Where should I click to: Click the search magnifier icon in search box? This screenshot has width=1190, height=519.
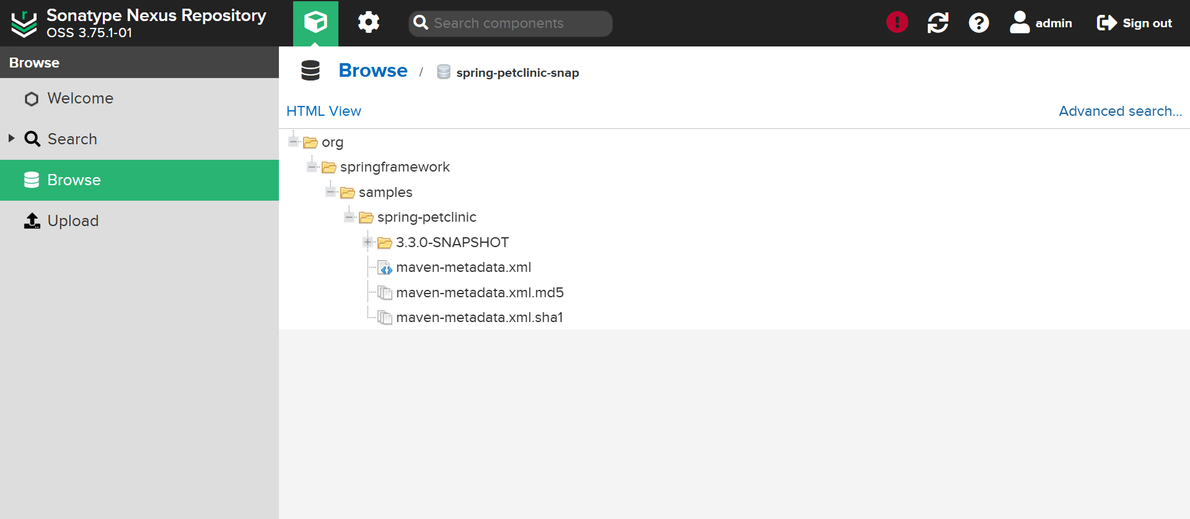point(421,22)
